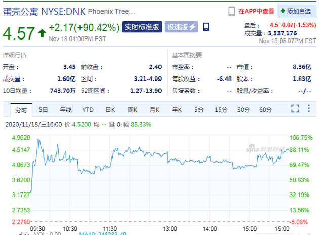Select the 15分 interval tab
Screen dimensions: 319x235
click(221, 110)
